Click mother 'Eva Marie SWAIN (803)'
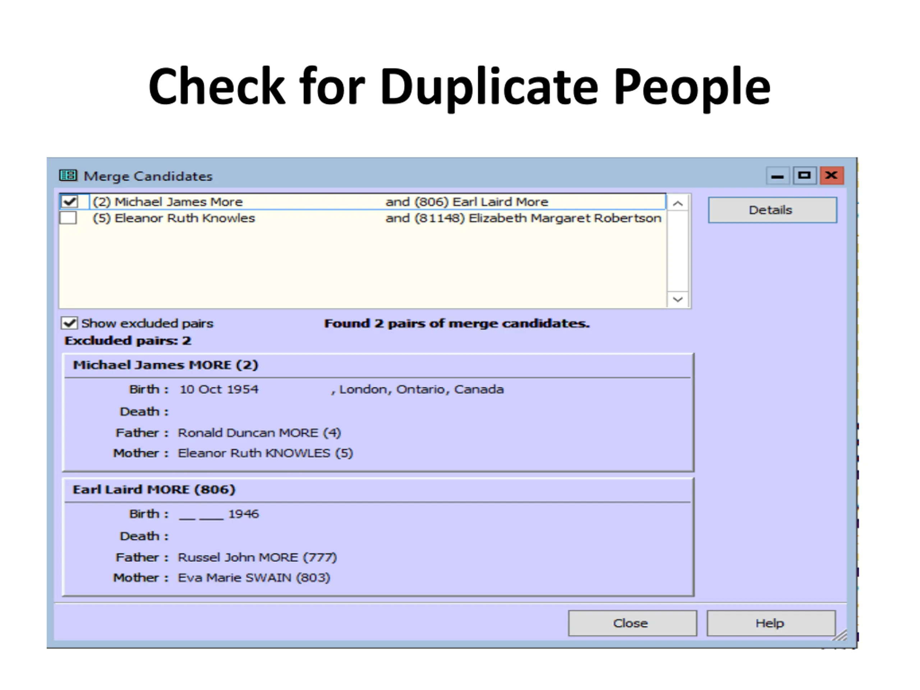Viewport: 920px width, 690px height. (x=254, y=578)
